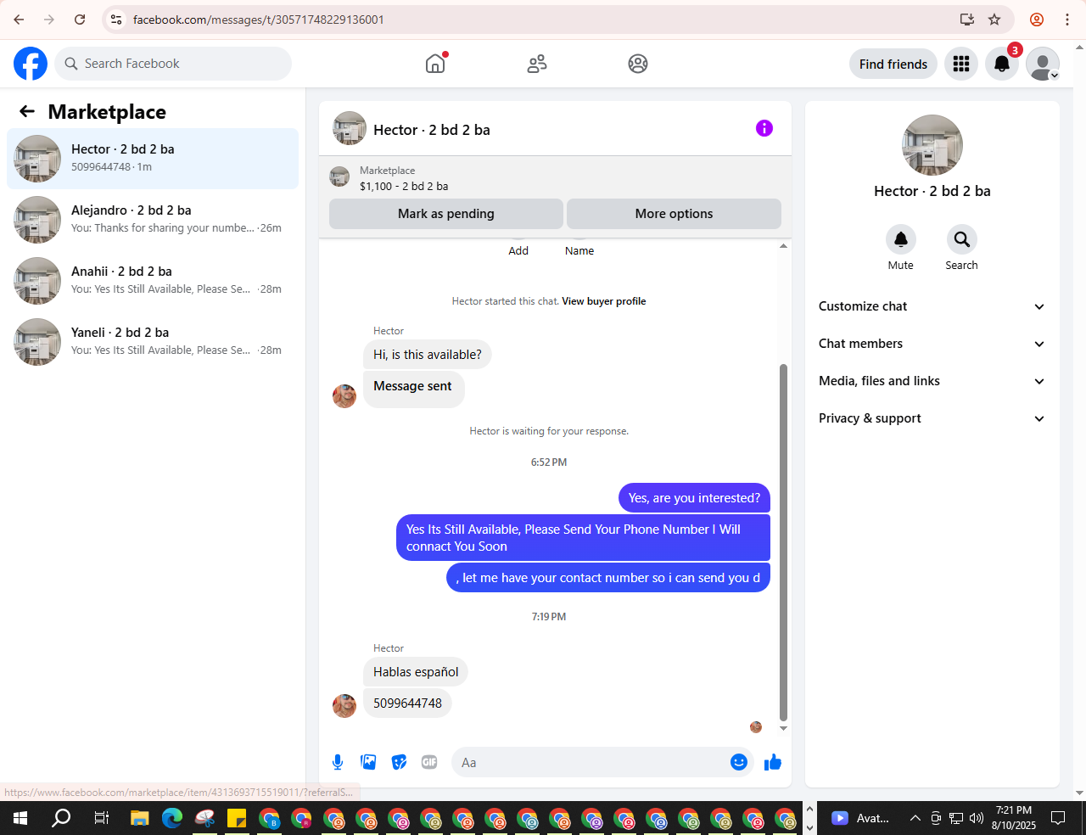Click the browser address bar URL
Viewport: 1086px width, 835px height.
(x=258, y=20)
